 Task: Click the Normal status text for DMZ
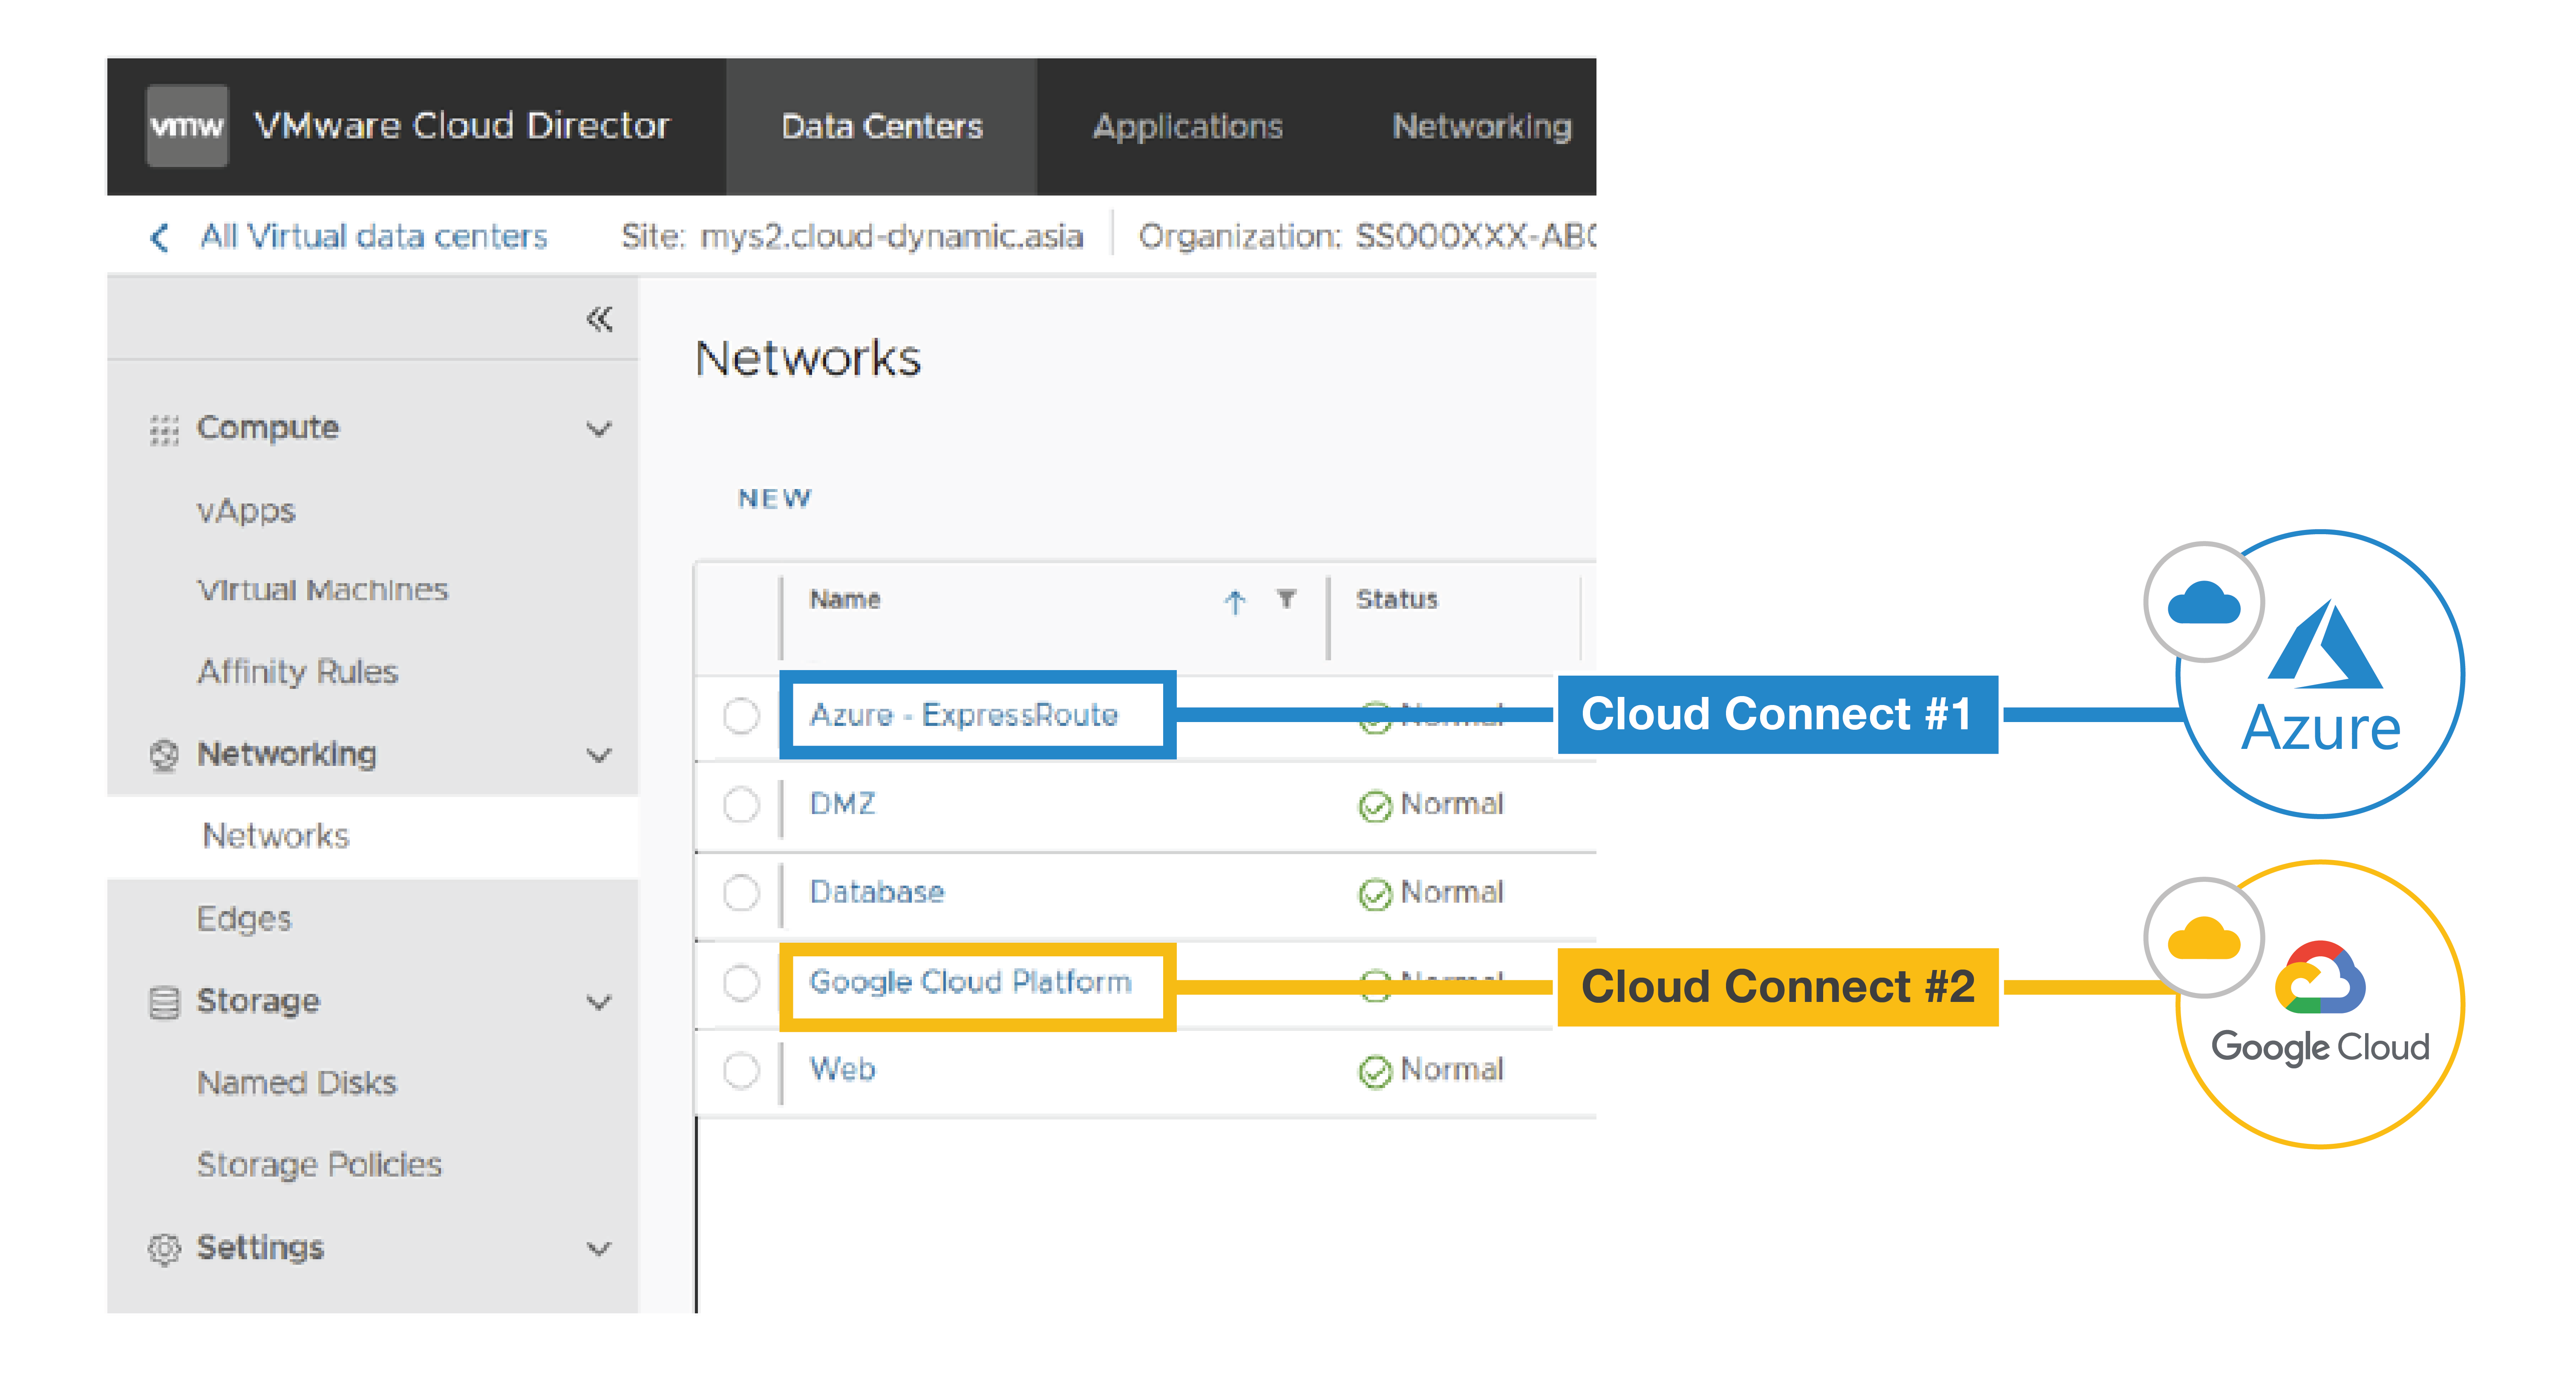(x=1452, y=804)
